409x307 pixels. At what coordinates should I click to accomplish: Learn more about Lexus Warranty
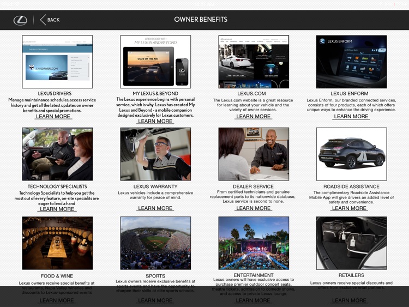point(155,208)
